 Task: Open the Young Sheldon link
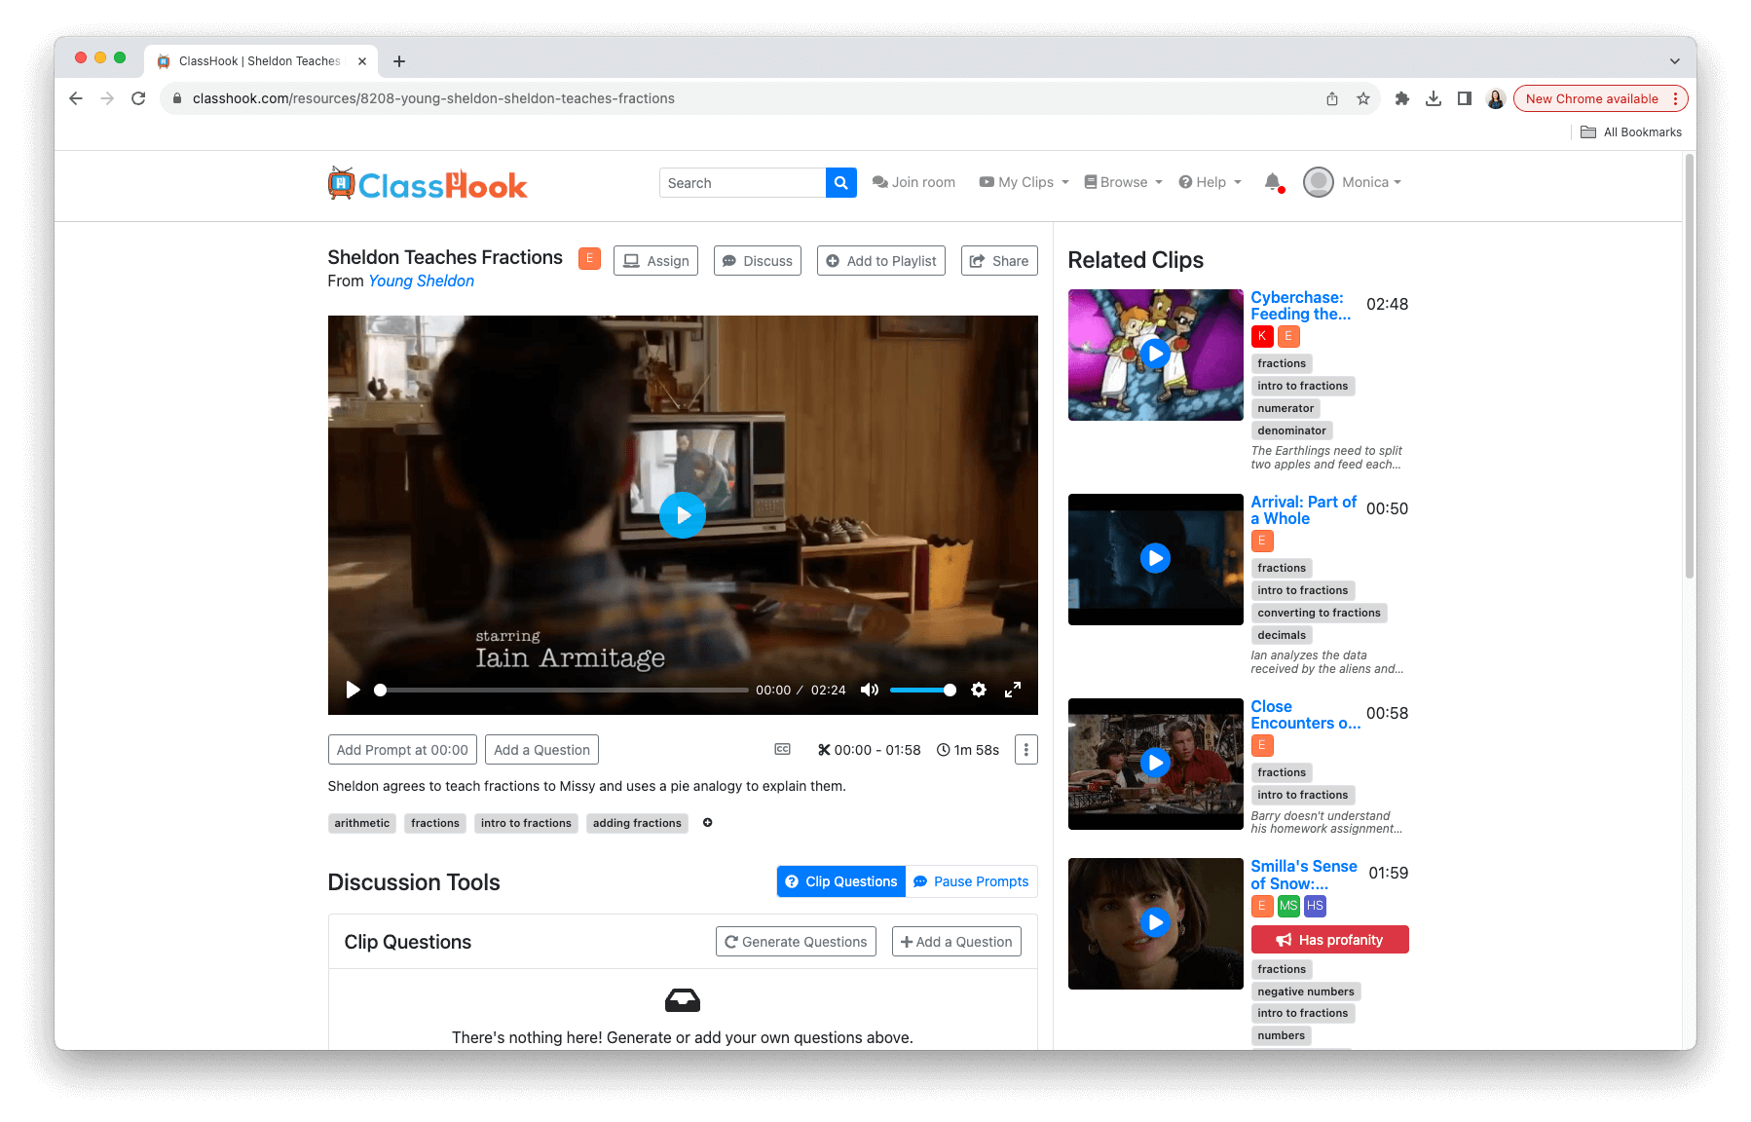pyautogui.click(x=421, y=281)
